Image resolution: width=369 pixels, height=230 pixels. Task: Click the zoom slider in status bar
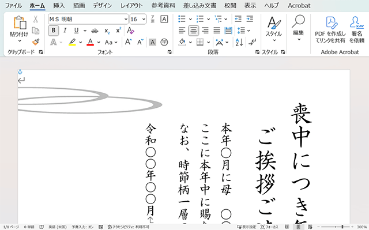(x=336, y=227)
